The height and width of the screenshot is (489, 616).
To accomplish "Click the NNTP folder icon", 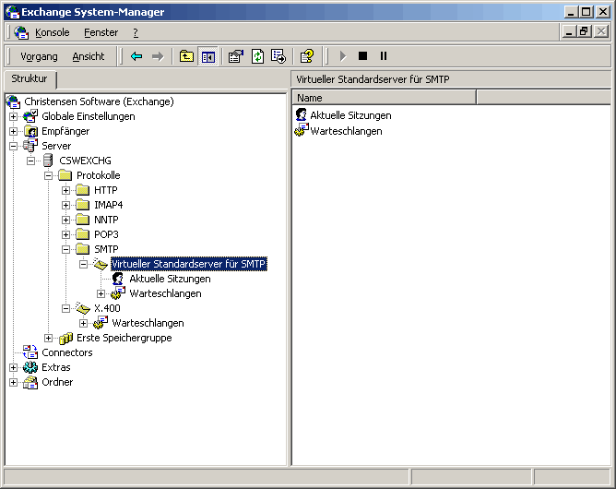I will tap(82, 220).
